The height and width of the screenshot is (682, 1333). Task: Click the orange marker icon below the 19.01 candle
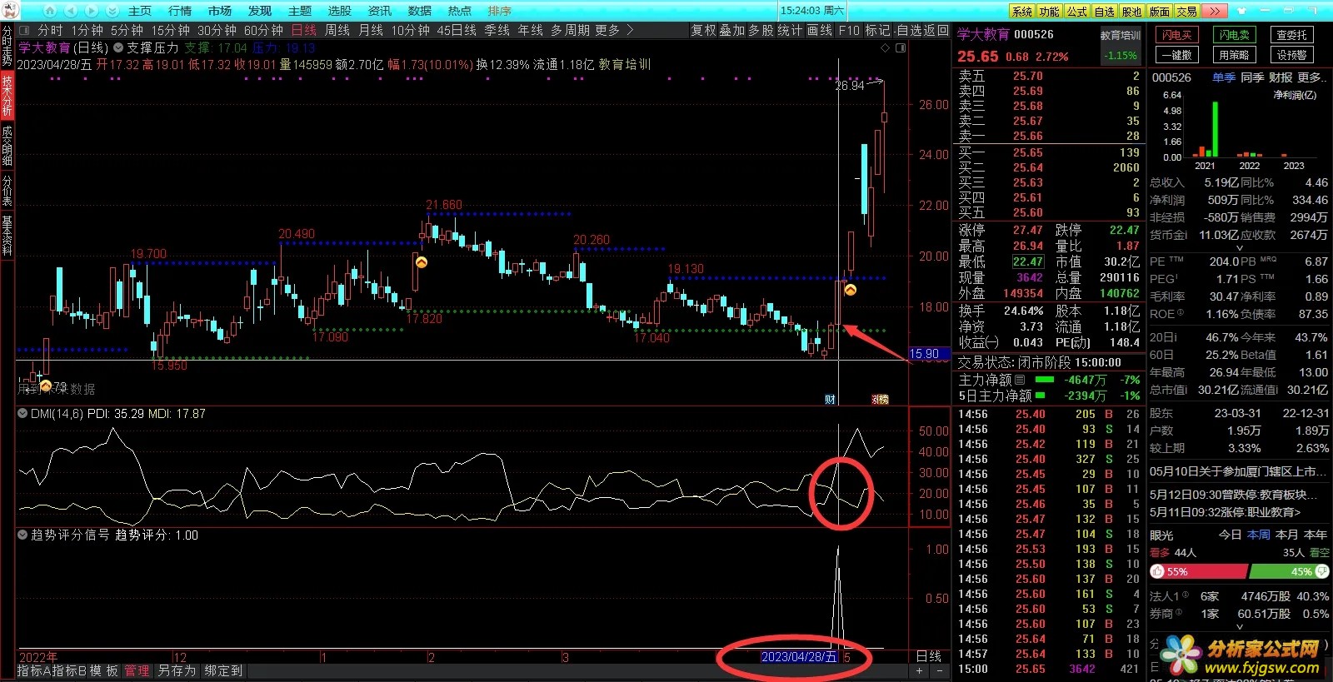point(851,290)
